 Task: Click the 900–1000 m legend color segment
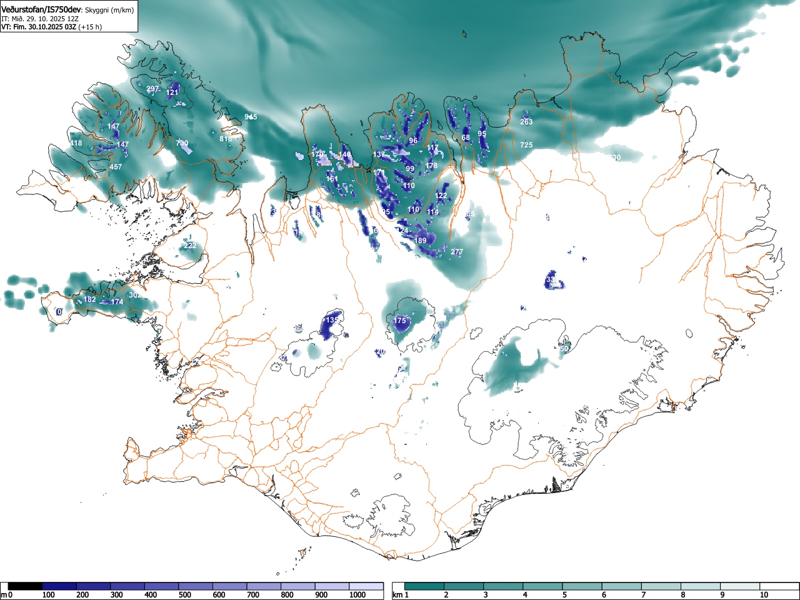tap(332, 586)
